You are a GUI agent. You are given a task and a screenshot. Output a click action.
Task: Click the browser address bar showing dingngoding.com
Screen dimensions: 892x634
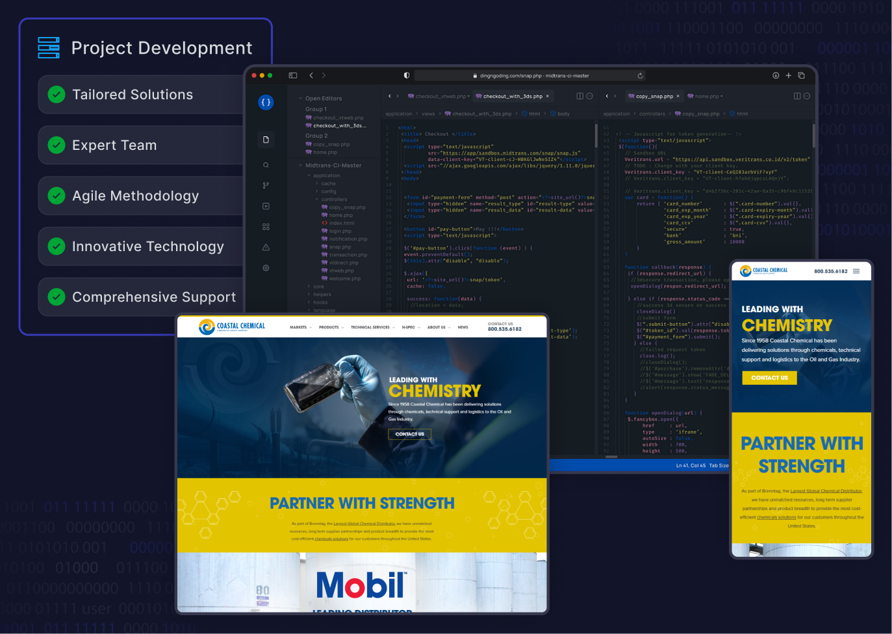coord(530,75)
